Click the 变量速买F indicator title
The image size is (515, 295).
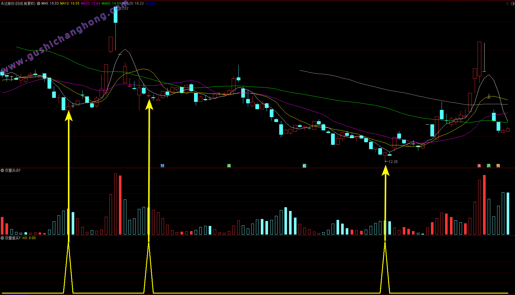coord(13,238)
